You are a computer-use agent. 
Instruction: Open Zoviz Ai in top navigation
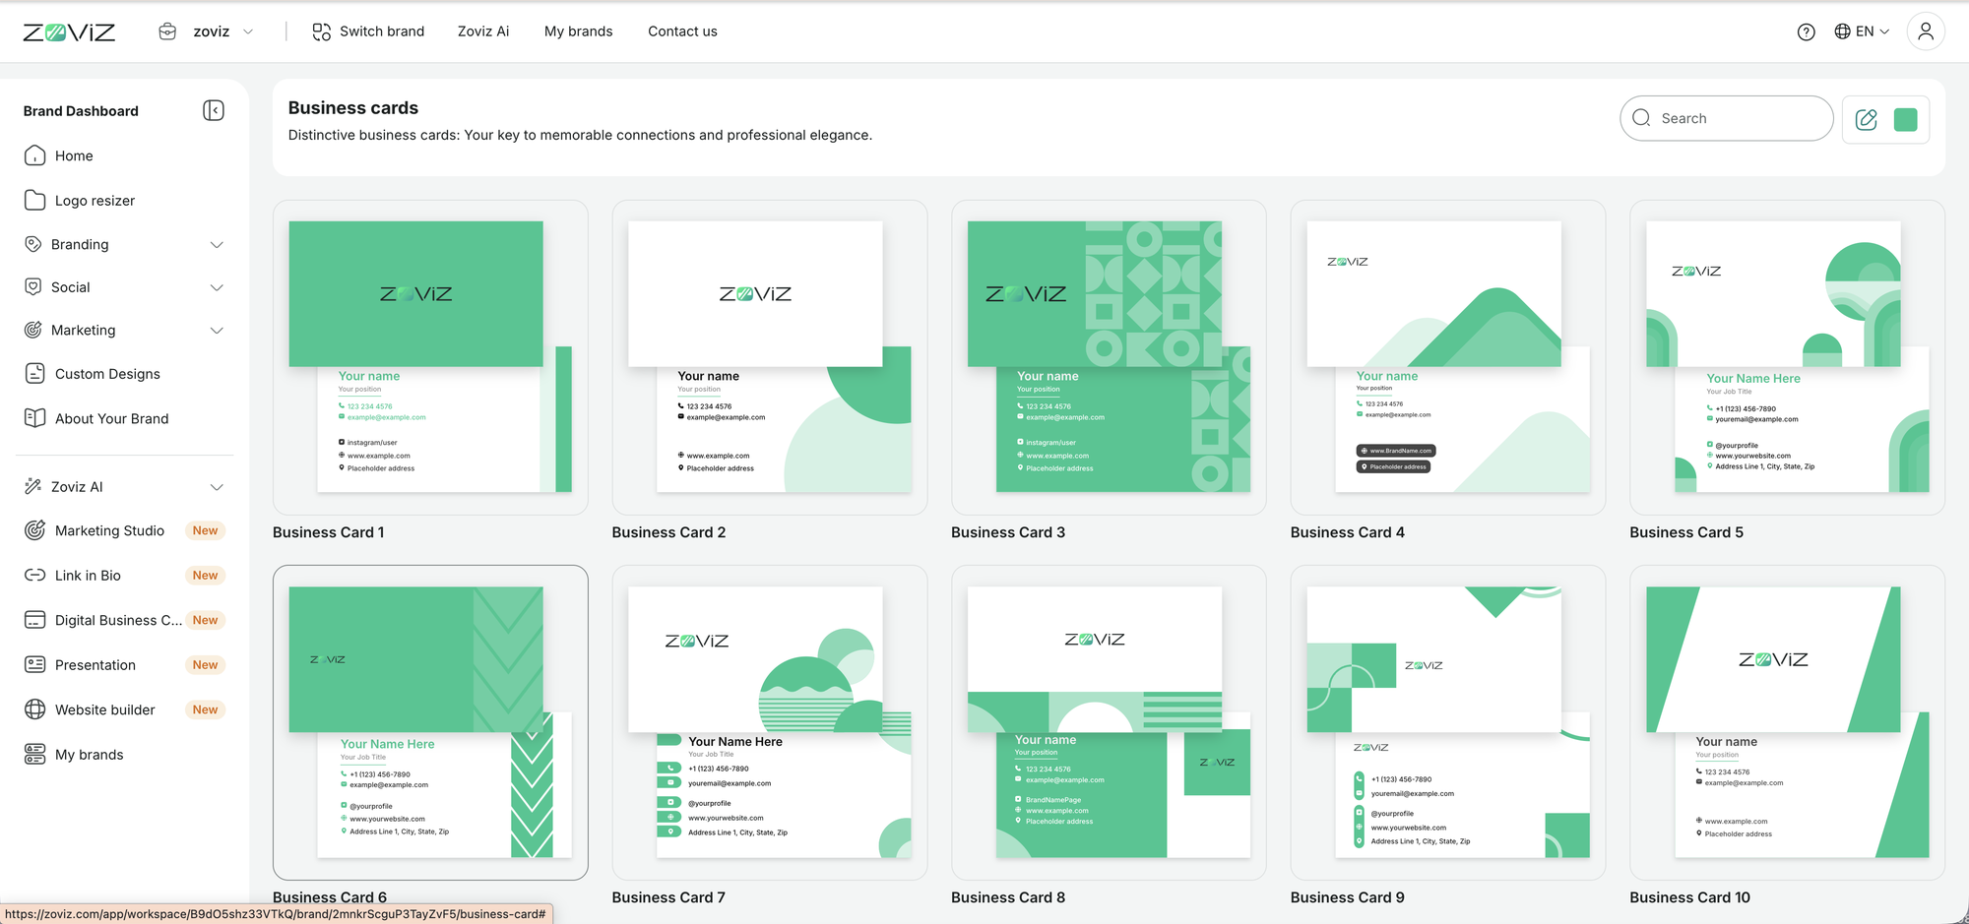(x=483, y=31)
